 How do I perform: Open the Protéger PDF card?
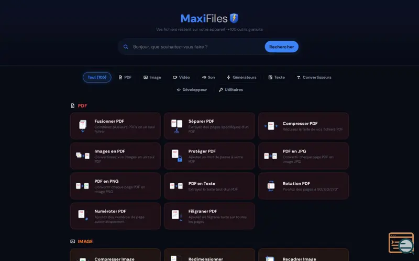pyautogui.click(x=210, y=156)
